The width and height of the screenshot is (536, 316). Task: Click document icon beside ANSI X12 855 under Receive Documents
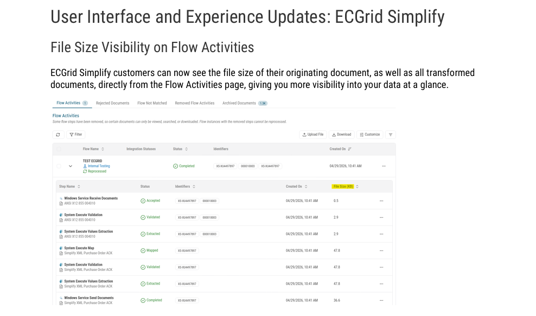coord(61,204)
